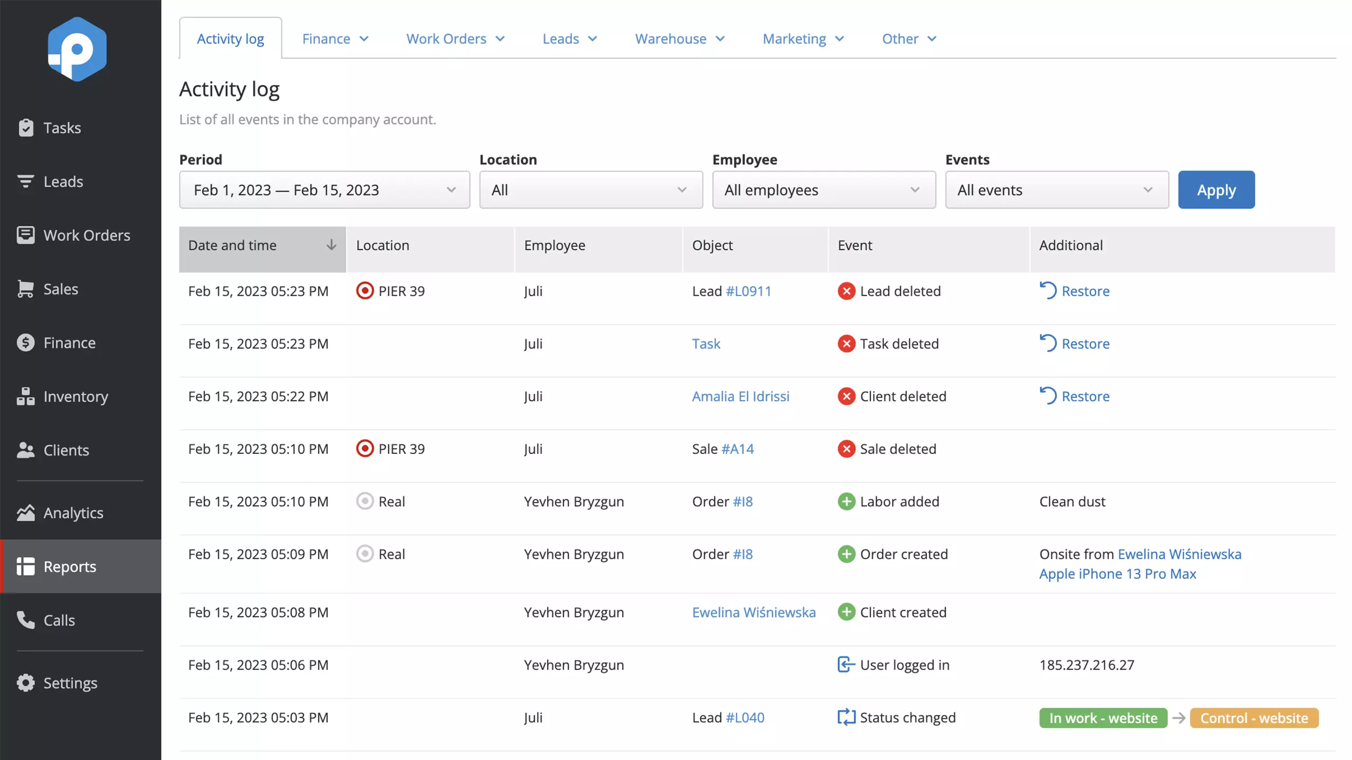Click the Leads funnel icon in sidebar
Screen dimensions: 1352x760
pyautogui.click(x=25, y=182)
